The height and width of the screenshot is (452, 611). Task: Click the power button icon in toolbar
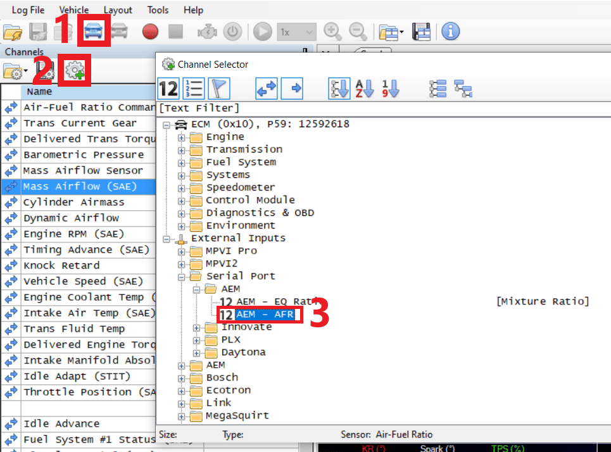click(x=232, y=32)
